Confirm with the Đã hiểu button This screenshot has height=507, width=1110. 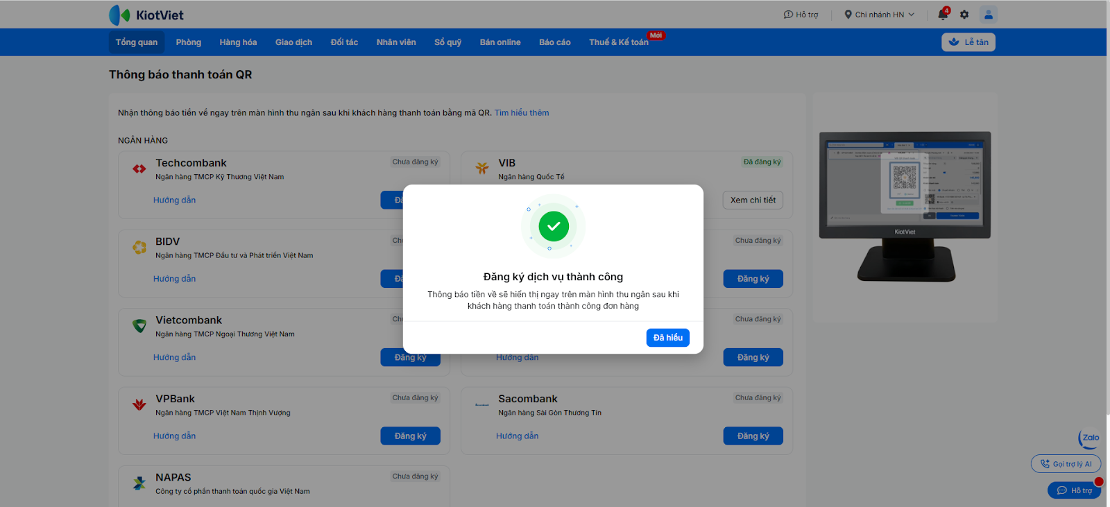pyautogui.click(x=668, y=338)
